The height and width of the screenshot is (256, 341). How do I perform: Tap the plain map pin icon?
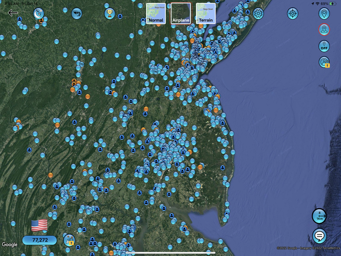click(x=324, y=14)
